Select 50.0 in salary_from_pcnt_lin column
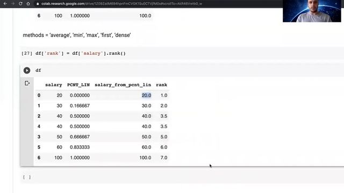Viewport: 344px width, 193px height. coord(146,137)
